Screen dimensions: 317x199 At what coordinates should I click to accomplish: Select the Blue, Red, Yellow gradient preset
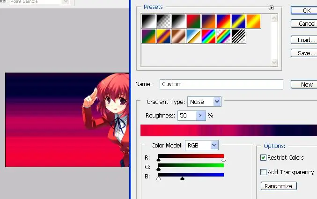point(223,21)
